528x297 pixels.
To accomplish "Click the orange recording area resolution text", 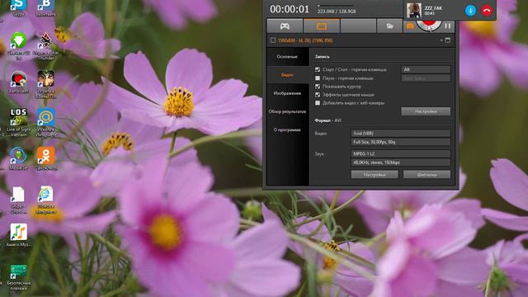I will click(x=305, y=40).
